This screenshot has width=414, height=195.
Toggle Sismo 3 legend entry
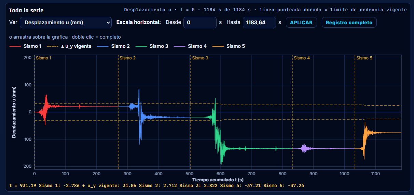click(152, 46)
